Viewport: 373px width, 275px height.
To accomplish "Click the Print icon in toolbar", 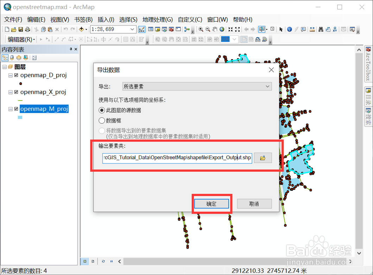I will (27, 29).
